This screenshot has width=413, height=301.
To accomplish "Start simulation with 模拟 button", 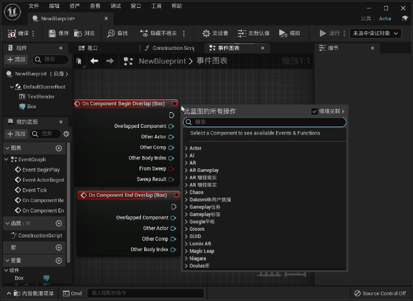I will click(290, 33).
